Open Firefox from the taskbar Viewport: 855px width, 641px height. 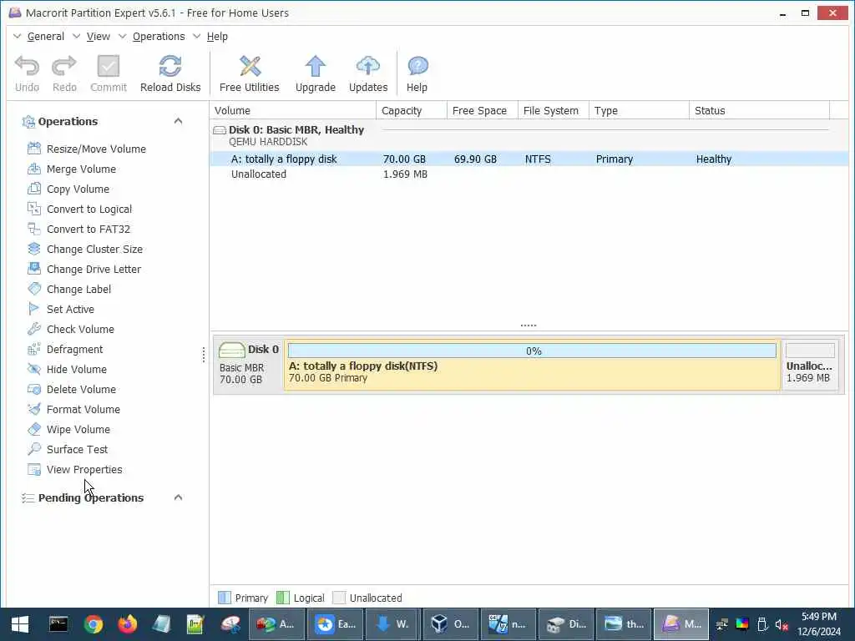click(x=128, y=624)
